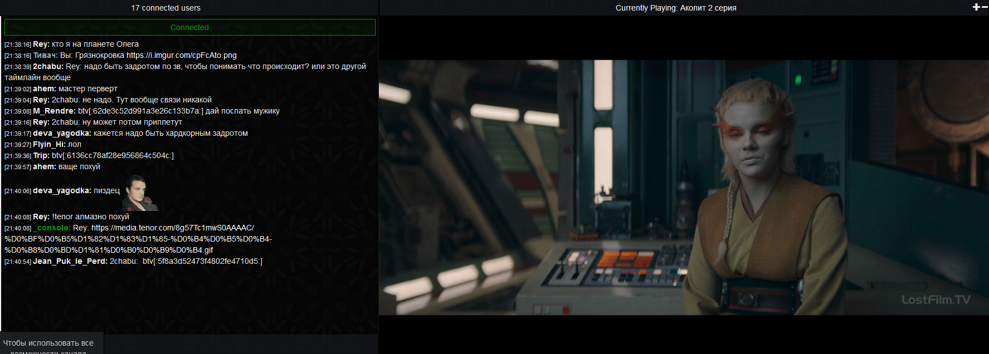This screenshot has height=354, width=989.
Task: Click Rey's '!tenor алмазно похуй' message
Action: coord(90,217)
